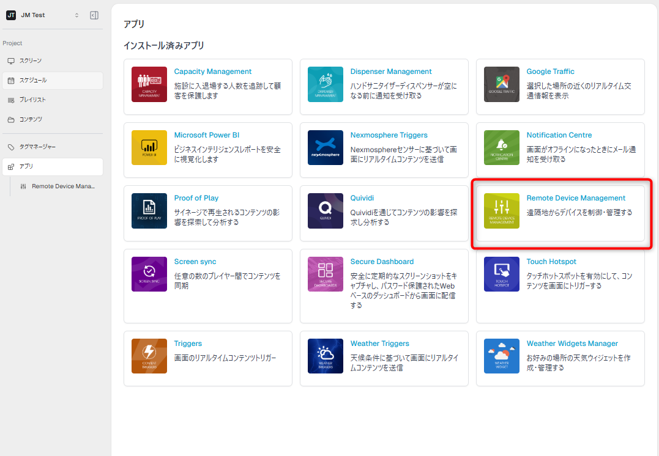
Task: Click the アプリ icon in sidebar
Action: (11, 167)
